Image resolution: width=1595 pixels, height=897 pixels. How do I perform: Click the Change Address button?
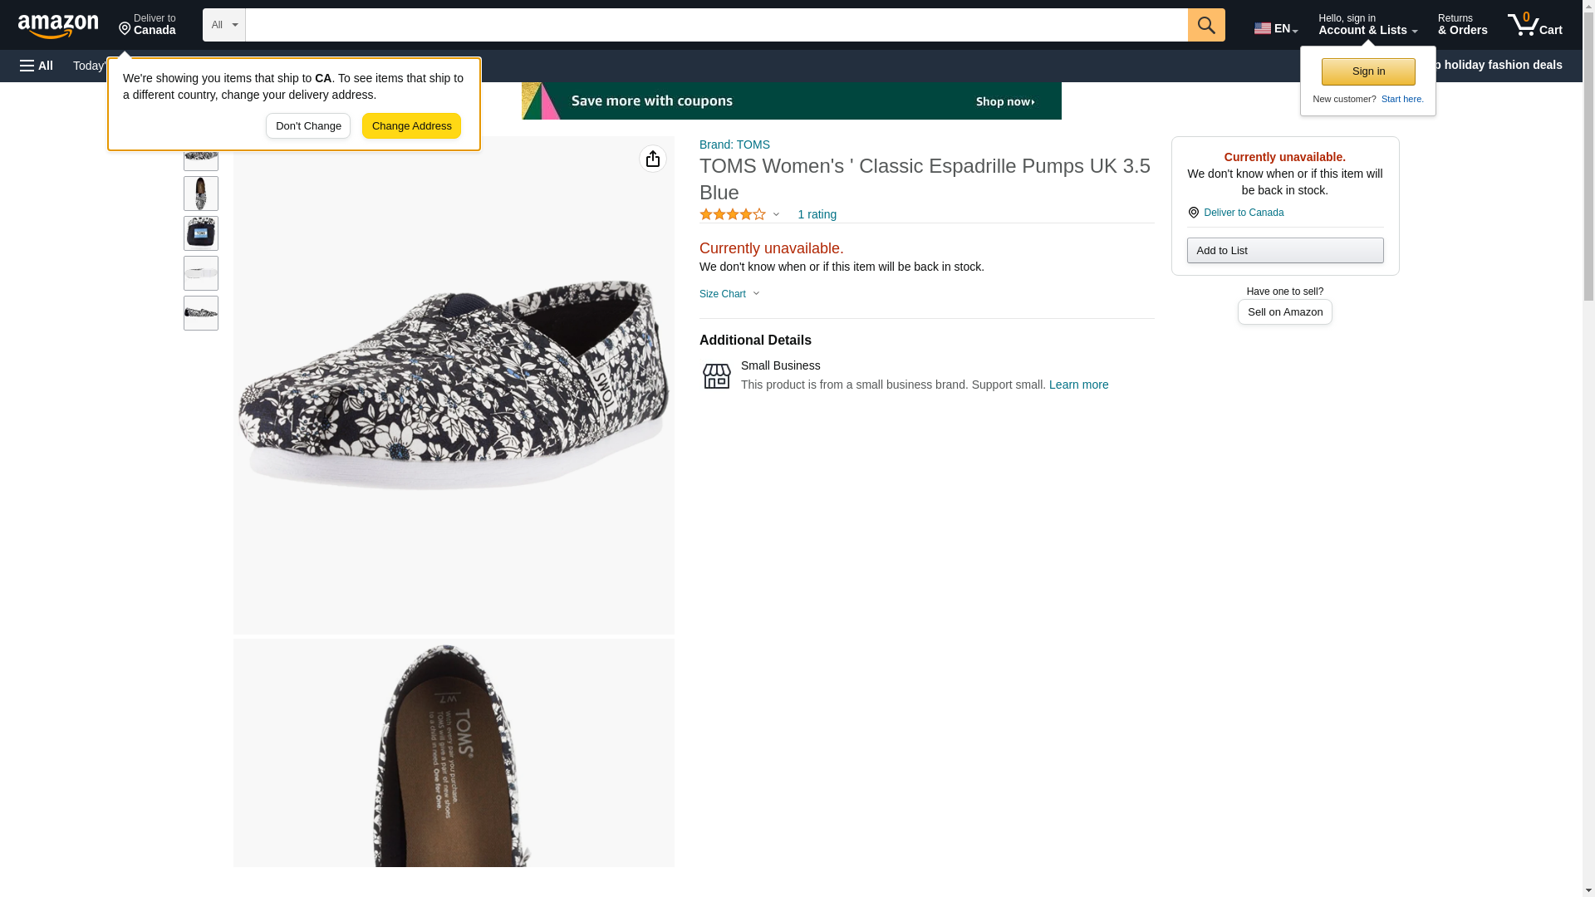(x=411, y=126)
